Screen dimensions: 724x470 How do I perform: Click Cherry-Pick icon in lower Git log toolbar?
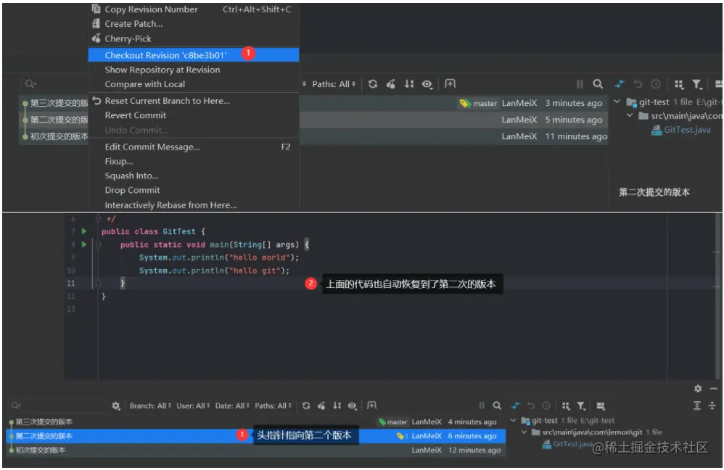(x=321, y=405)
